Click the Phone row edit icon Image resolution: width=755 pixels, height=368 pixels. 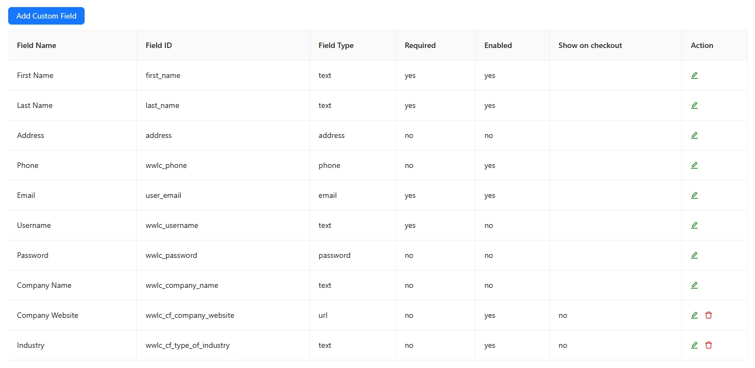[x=694, y=165]
